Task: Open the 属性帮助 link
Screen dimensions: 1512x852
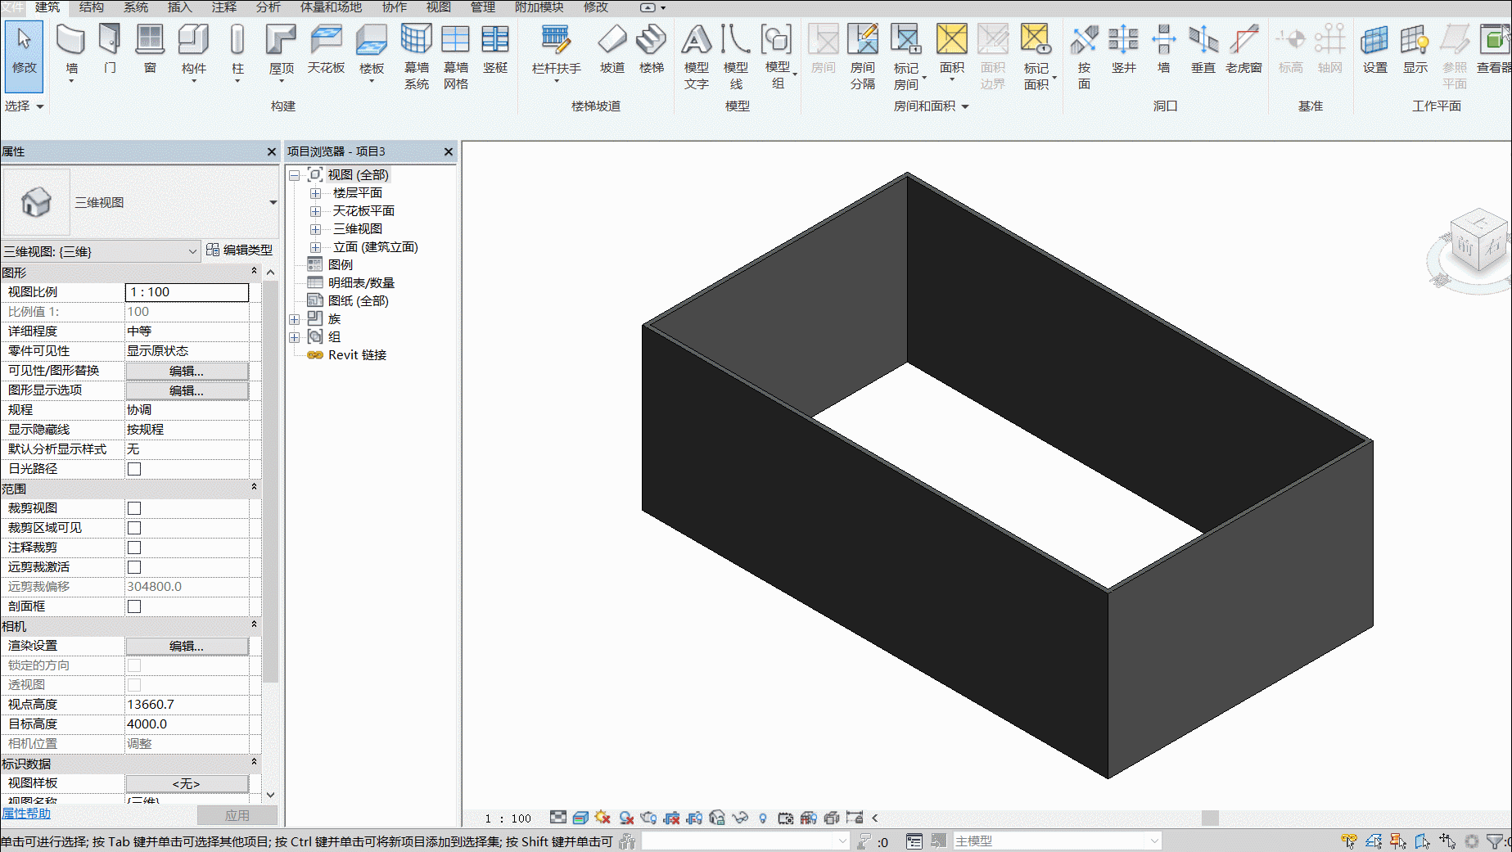Action: tap(26, 814)
